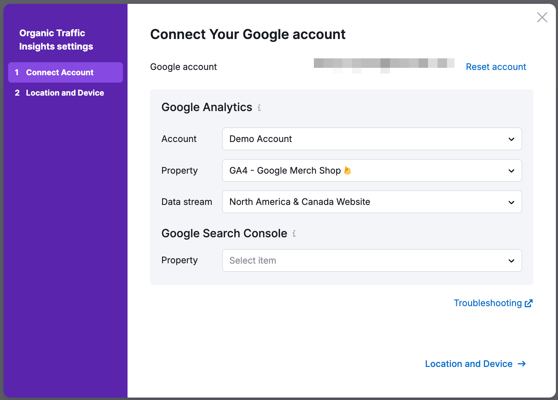Select step 1 Connect Account

coord(66,72)
